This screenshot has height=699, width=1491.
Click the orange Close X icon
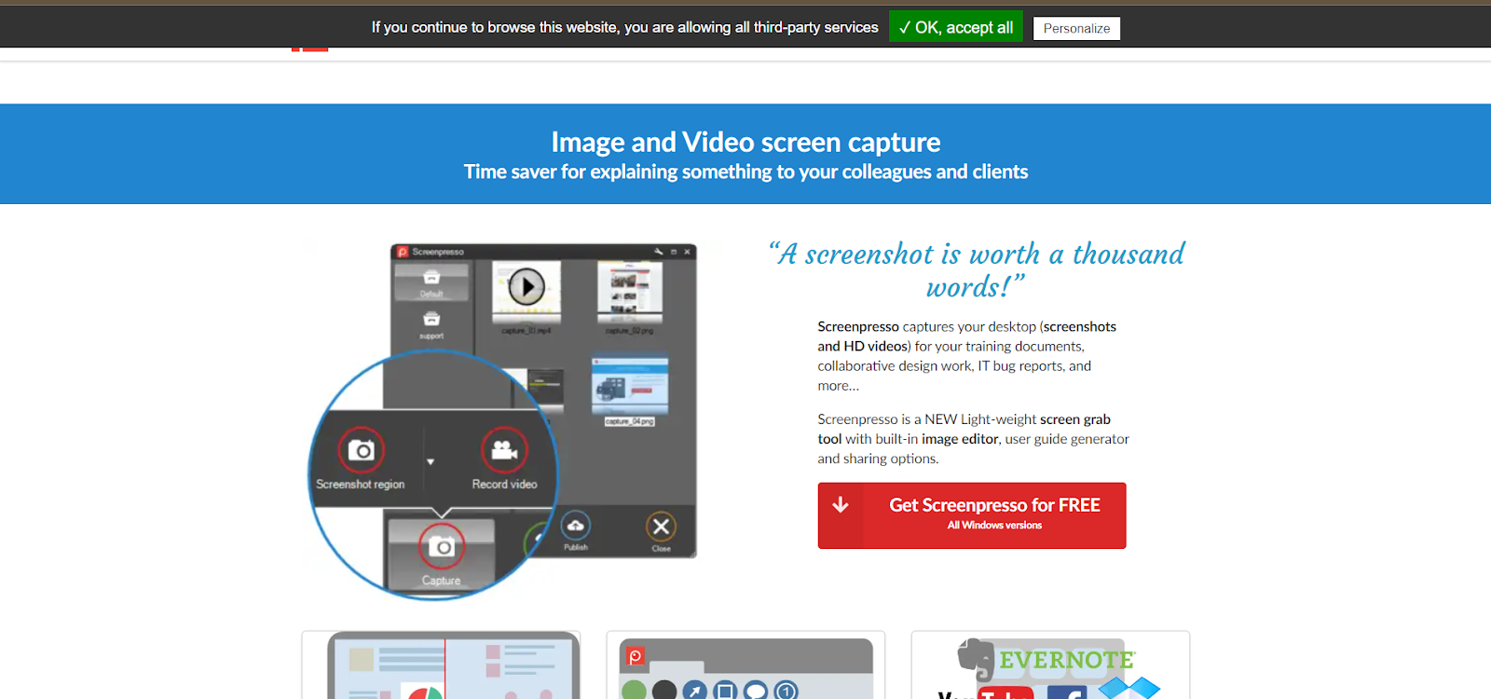pos(661,527)
